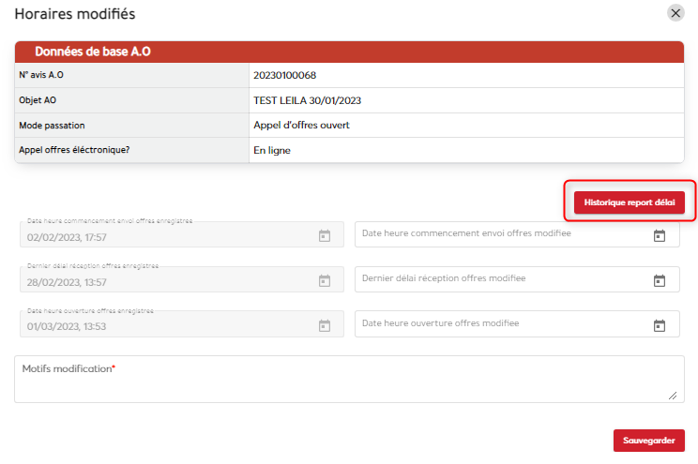Click calendar icon beside 02/02/2023, 17:57
Image resolution: width=698 pixels, height=464 pixels.
pyautogui.click(x=324, y=235)
